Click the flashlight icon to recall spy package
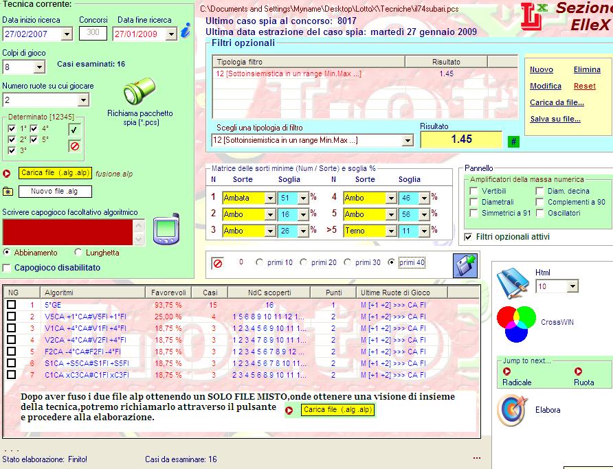This screenshot has width=613, height=469. click(x=140, y=91)
